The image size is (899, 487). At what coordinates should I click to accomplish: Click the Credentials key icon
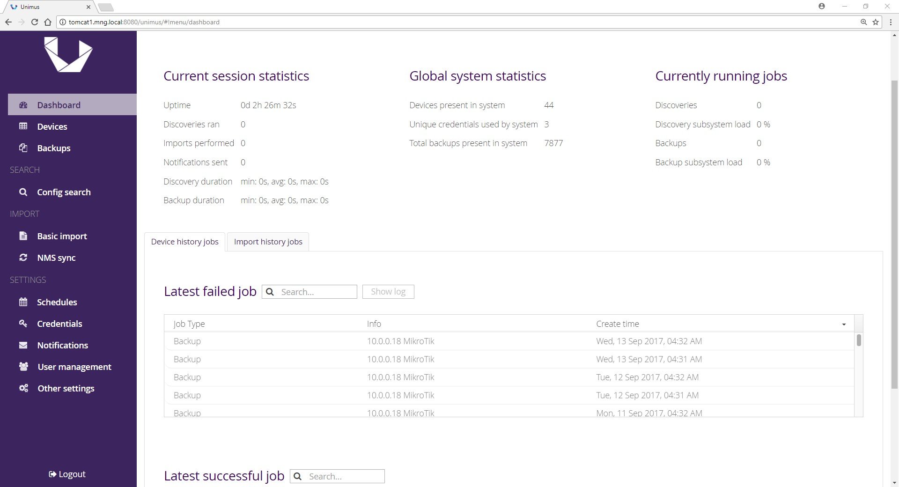23,324
